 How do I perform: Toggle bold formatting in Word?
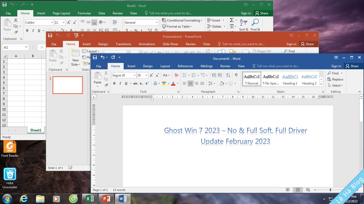(114, 83)
